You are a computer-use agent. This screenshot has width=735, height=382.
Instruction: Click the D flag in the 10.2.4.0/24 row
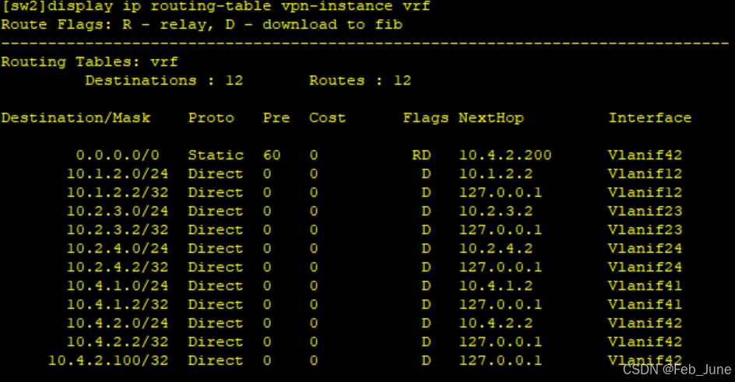pyautogui.click(x=426, y=248)
